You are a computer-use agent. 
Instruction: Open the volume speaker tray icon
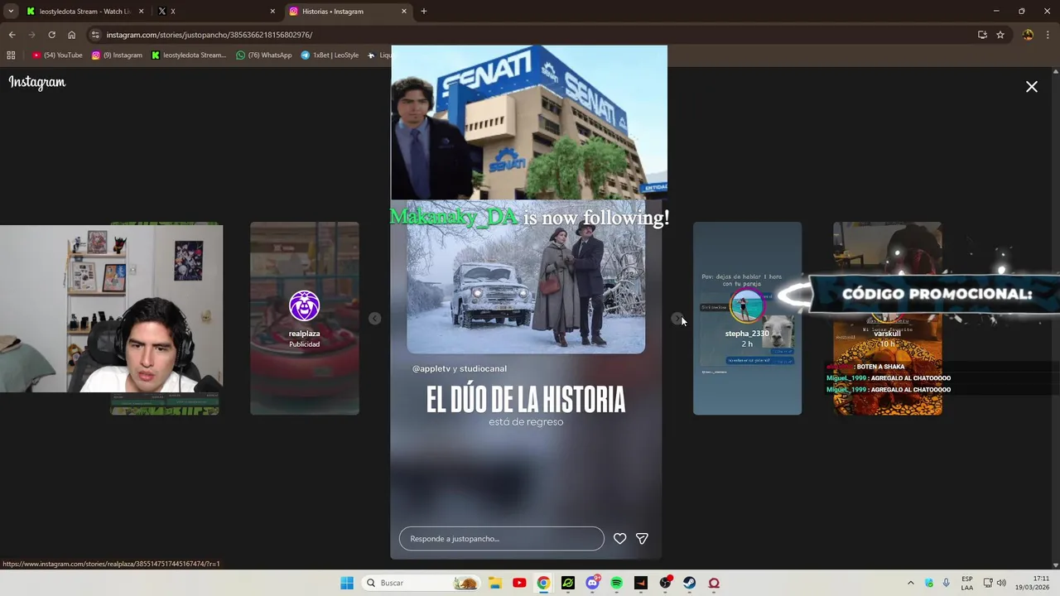point(1001,583)
